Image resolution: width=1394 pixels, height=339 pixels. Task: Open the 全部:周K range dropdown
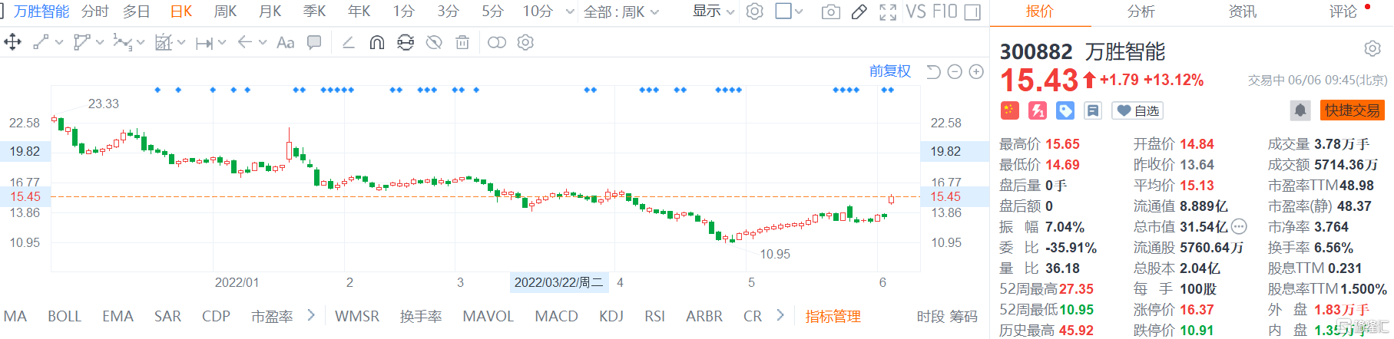(621, 12)
